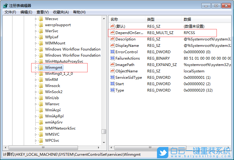Select the WinSock2 key
Image resolution: width=234 pixels, height=160 pixels.
pos(54,92)
